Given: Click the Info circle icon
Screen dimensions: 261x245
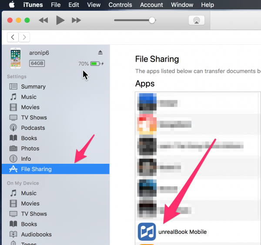Looking at the screenshot, I should (13, 159).
